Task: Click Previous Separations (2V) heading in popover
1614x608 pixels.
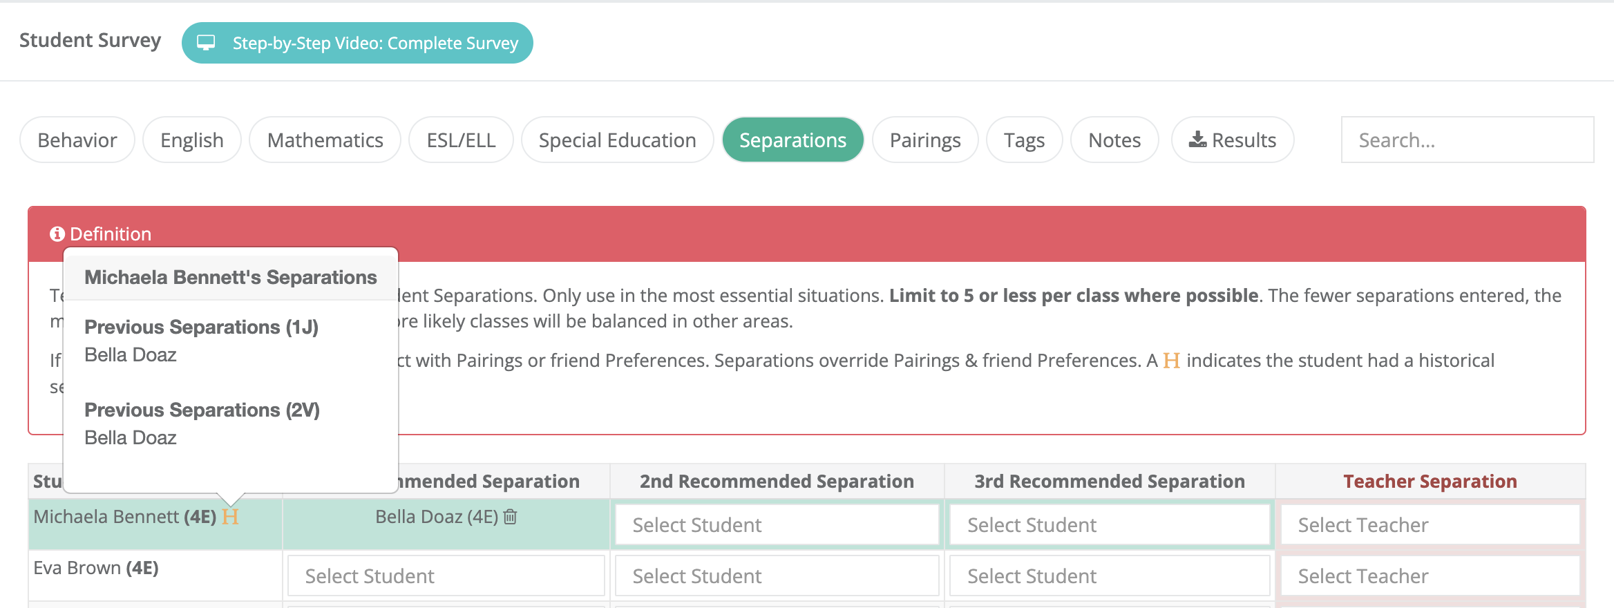Action: click(x=202, y=410)
